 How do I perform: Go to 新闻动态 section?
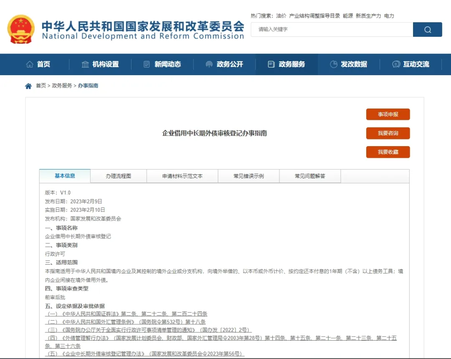[x=162, y=64]
